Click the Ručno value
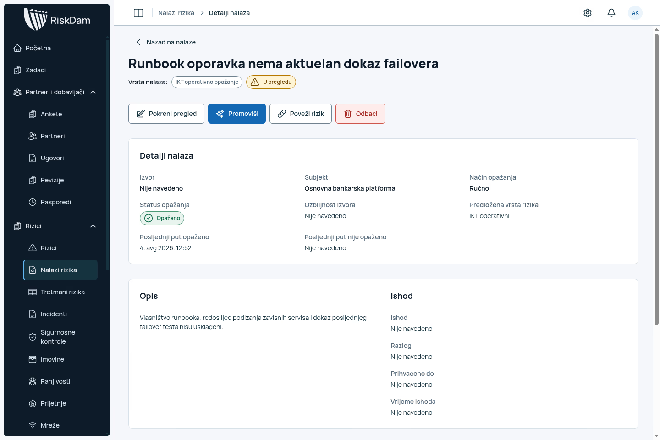660x440 pixels. pyautogui.click(x=479, y=188)
